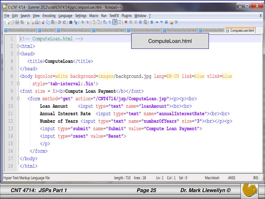This screenshot has width=265, height=199.
Task: Click 'Macintosh' line-ending in status bar
Action: click(212, 178)
